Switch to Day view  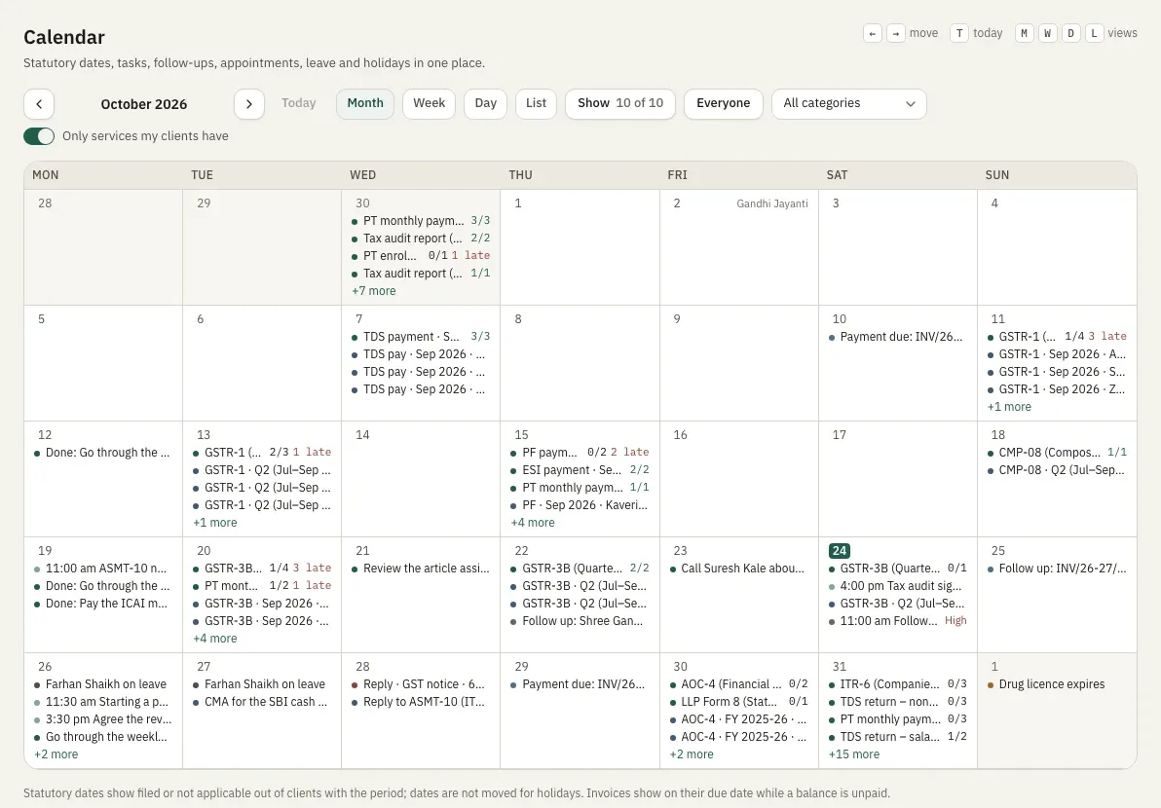pyautogui.click(x=486, y=104)
